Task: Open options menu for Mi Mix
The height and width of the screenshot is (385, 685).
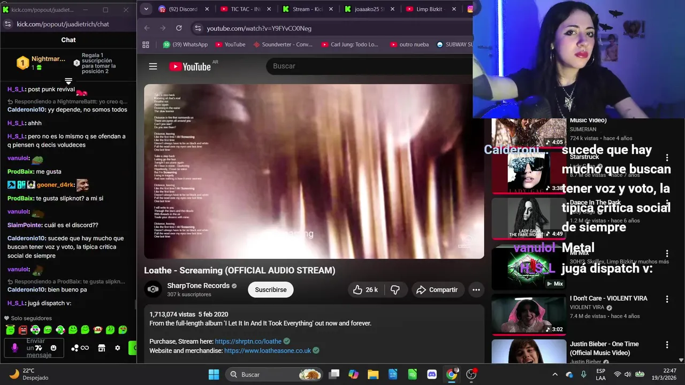Action: click(x=667, y=253)
